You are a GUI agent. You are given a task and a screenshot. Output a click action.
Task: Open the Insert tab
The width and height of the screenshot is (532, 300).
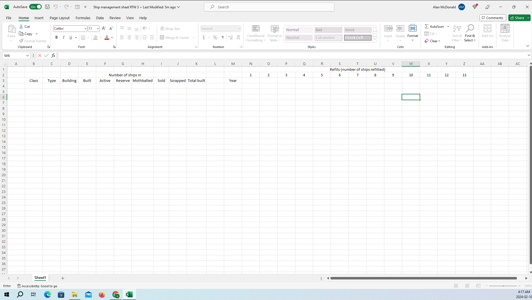click(39, 18)
